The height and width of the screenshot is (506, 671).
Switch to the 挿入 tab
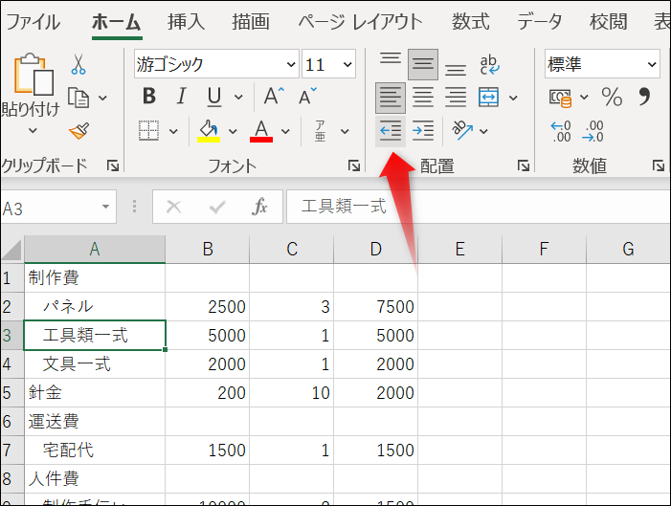pos(186,22)
